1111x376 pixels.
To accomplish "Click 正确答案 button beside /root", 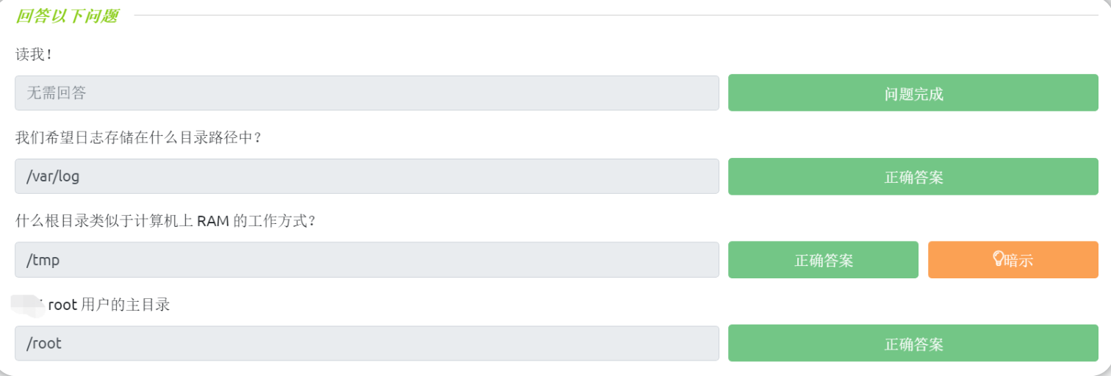I will [x=913, y=344].
